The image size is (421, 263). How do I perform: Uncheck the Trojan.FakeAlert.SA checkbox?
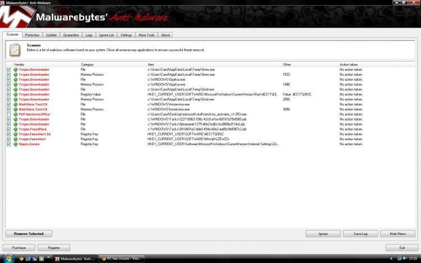pos(8,134)
